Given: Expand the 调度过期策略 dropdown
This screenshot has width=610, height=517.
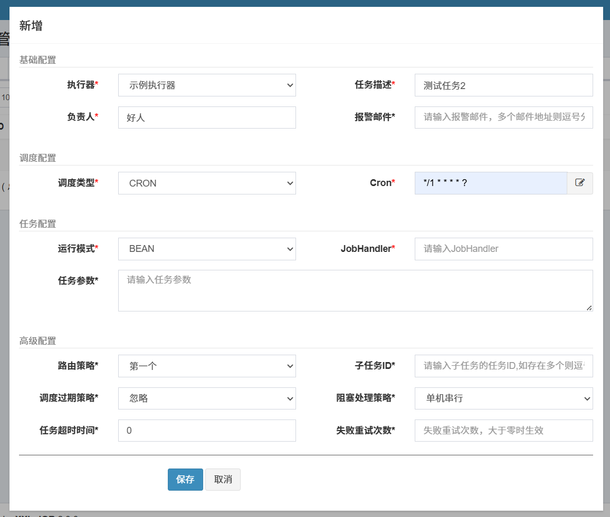Looking at the screenshot, I should pos(207,398).
